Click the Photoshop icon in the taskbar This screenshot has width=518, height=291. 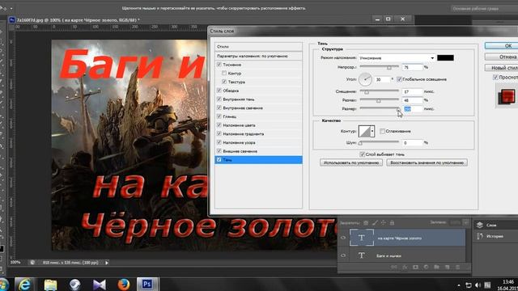click(147, 284)
